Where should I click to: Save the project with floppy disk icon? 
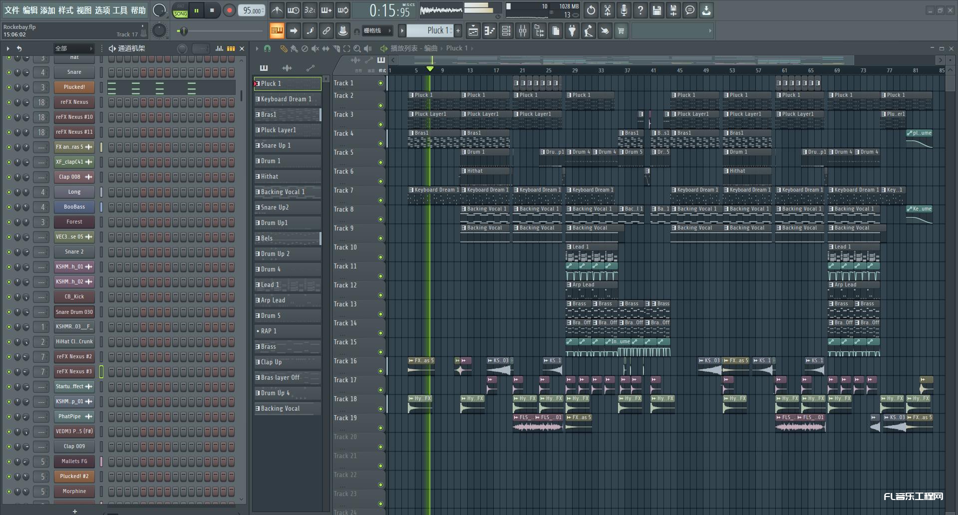tap(656, 10)
